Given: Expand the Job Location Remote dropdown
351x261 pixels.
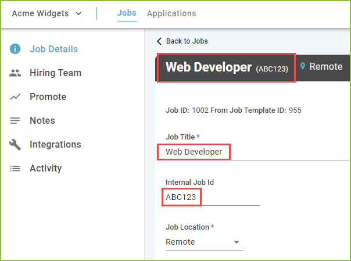Looking at the screenshot, I should (204, 242).
